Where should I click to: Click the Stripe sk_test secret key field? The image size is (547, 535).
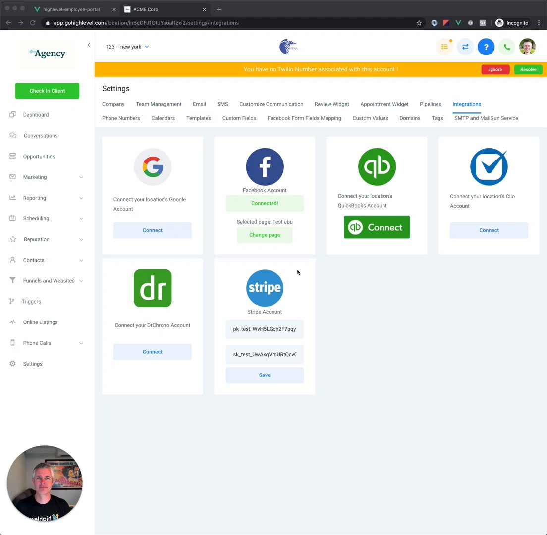point(265,354)
